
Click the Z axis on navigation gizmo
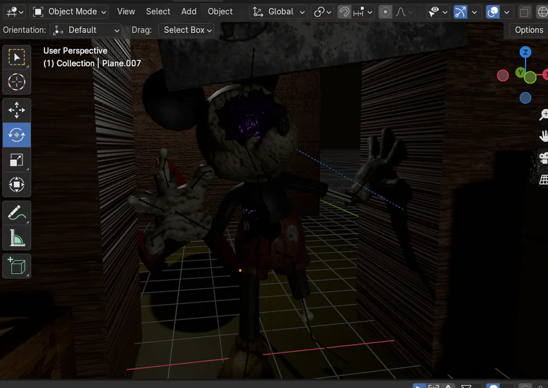coord(525,52)
